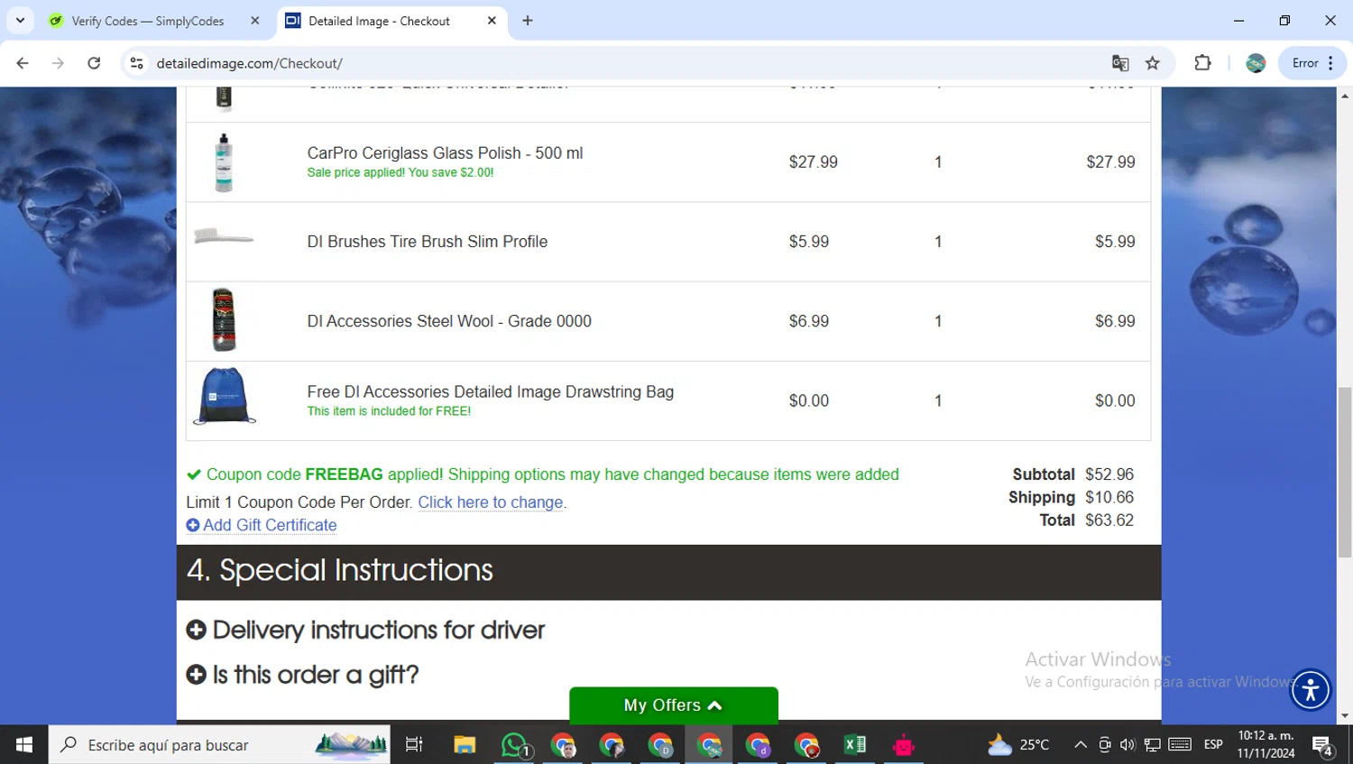Open the Windows notification center

(x=1323, y=745)
